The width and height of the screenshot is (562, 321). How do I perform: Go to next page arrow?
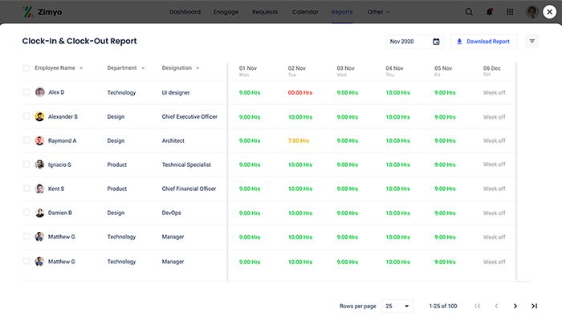click(515, 306)
